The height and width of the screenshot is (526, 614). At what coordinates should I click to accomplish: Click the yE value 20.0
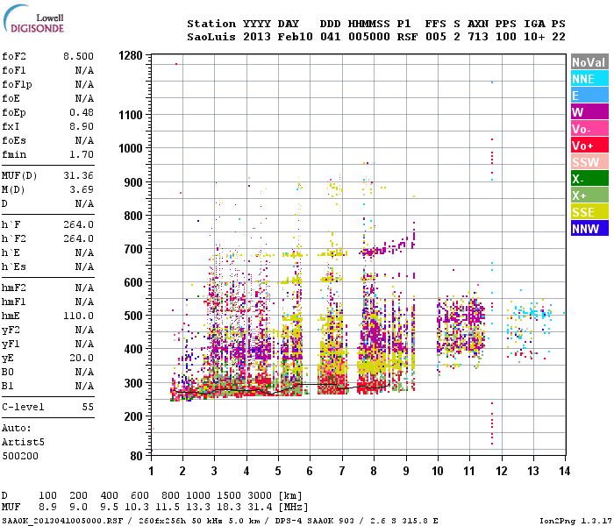[82, 358]
